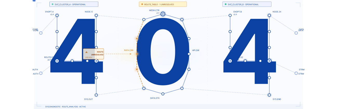Select the DATA.STR node at bottom

click(163, 94)
